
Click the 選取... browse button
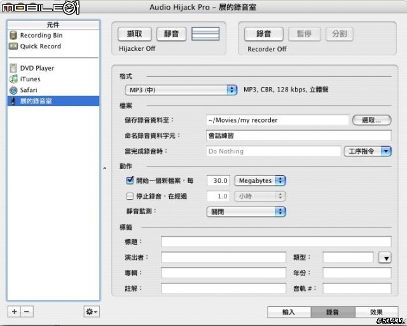371,120
